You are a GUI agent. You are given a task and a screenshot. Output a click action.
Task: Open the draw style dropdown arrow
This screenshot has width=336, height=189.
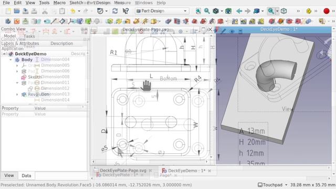tap(222, 11)
